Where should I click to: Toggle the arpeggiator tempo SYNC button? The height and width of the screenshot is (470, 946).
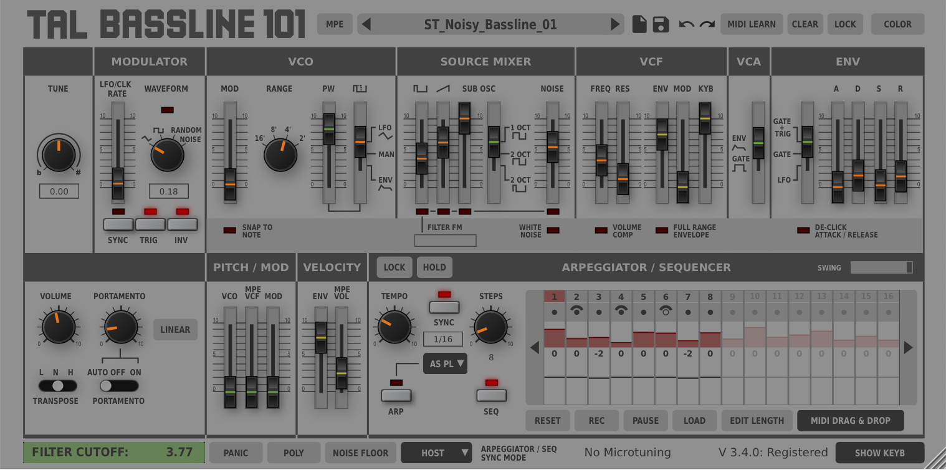pyautogui.click(x=444, y=307)
